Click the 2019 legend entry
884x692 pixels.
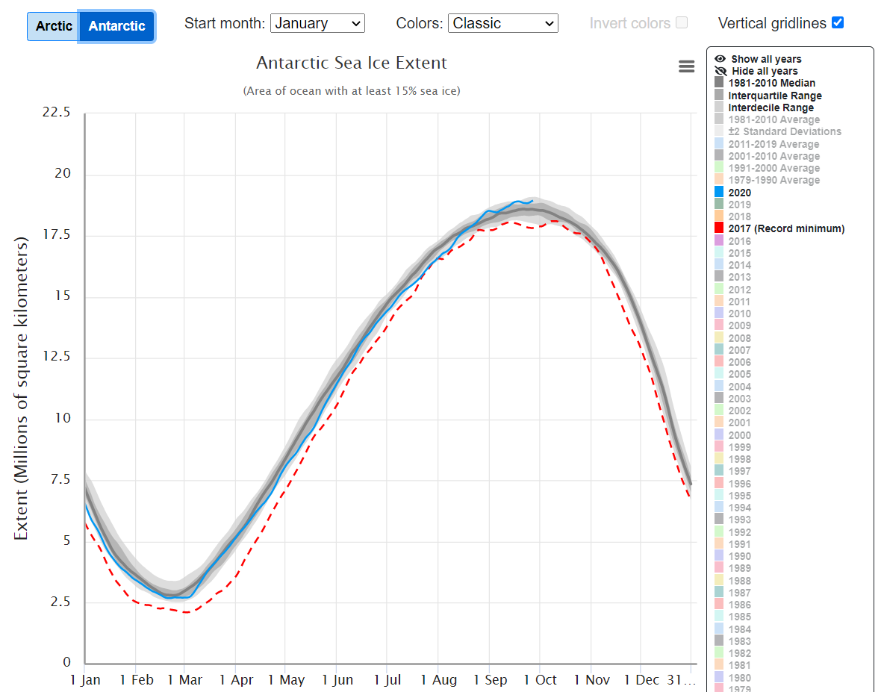tap(740, 205)
